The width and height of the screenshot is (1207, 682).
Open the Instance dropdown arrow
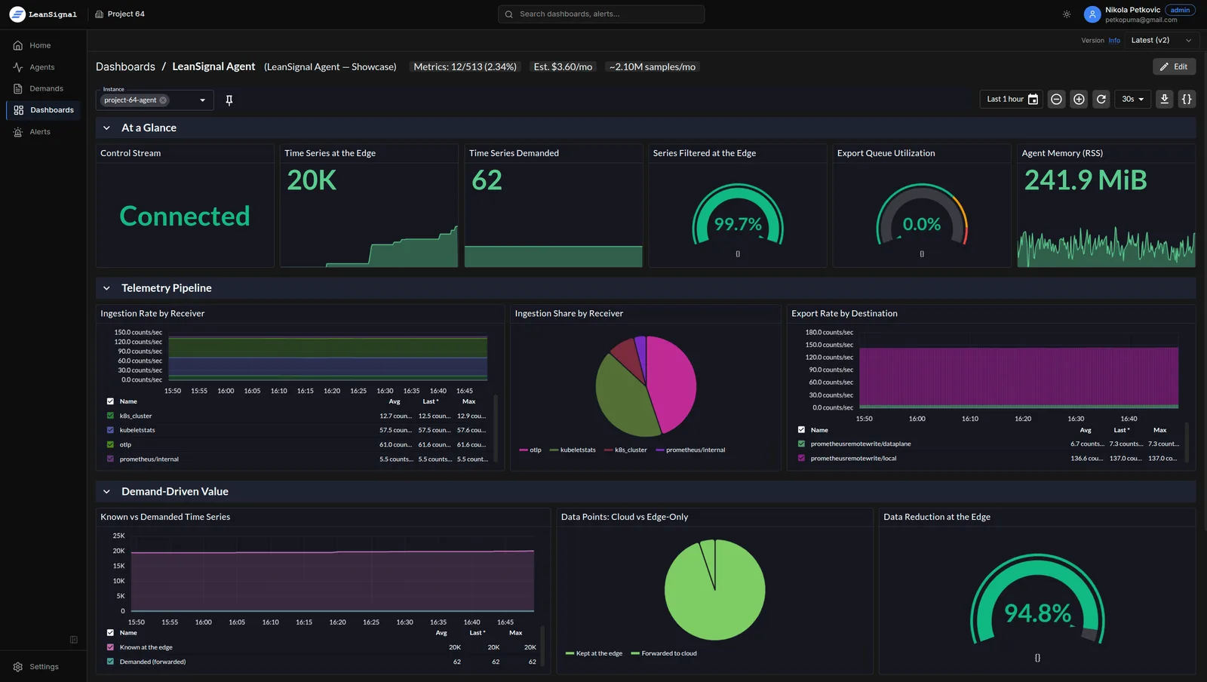202,100
